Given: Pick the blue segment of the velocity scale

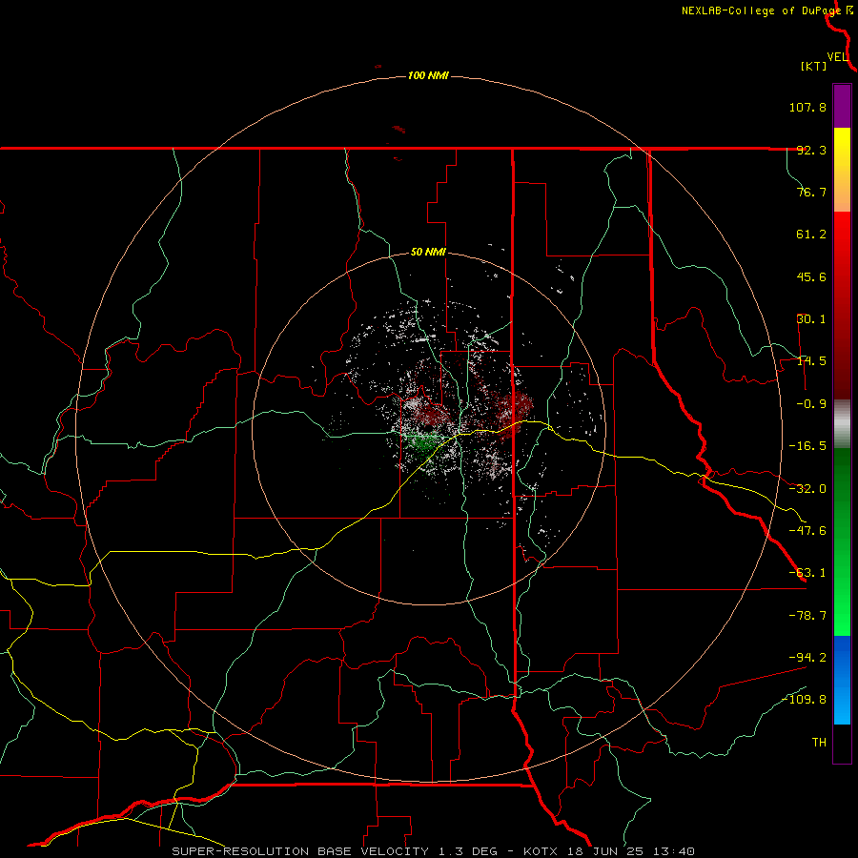Looking at the screenshot, I should pos(842,680).
